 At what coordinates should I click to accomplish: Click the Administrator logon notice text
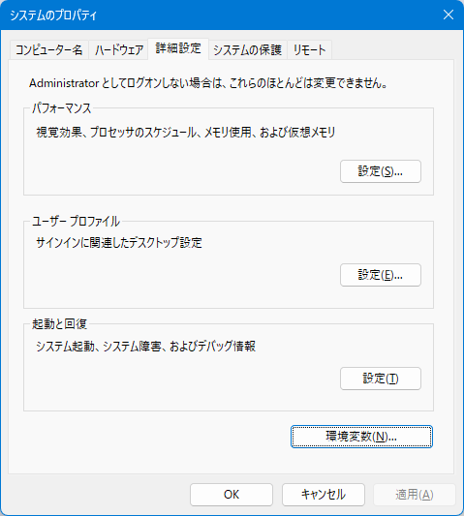pos(208,83)
